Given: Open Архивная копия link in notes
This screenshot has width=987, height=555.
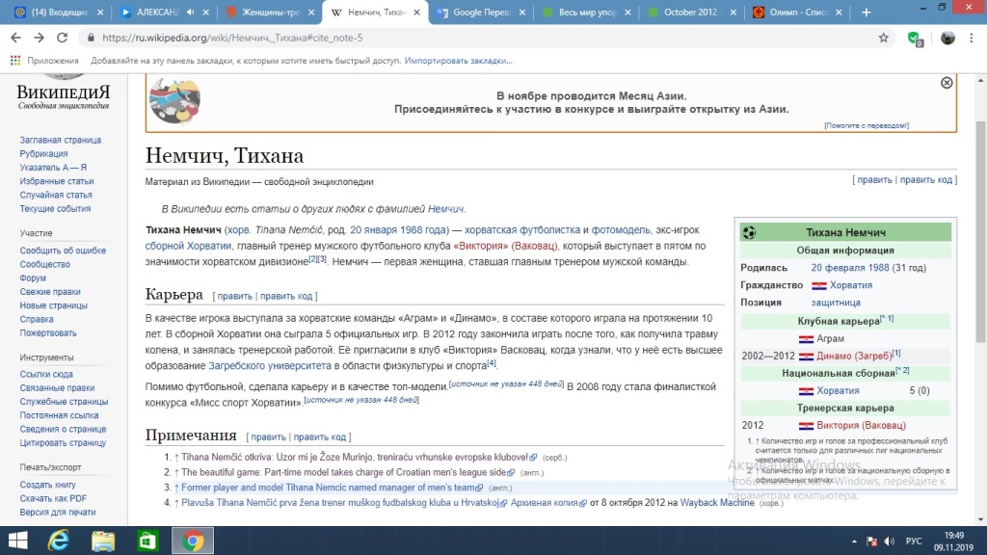Looking at the screenshot, I should 544,503.
